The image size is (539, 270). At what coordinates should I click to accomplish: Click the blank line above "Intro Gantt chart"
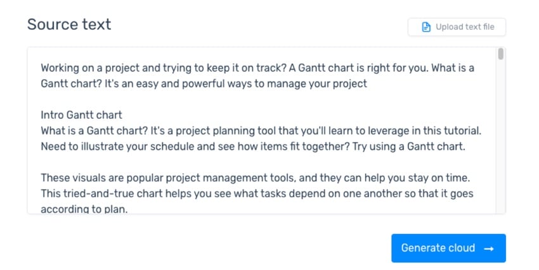pyautogui.click(x=190, y=99)
